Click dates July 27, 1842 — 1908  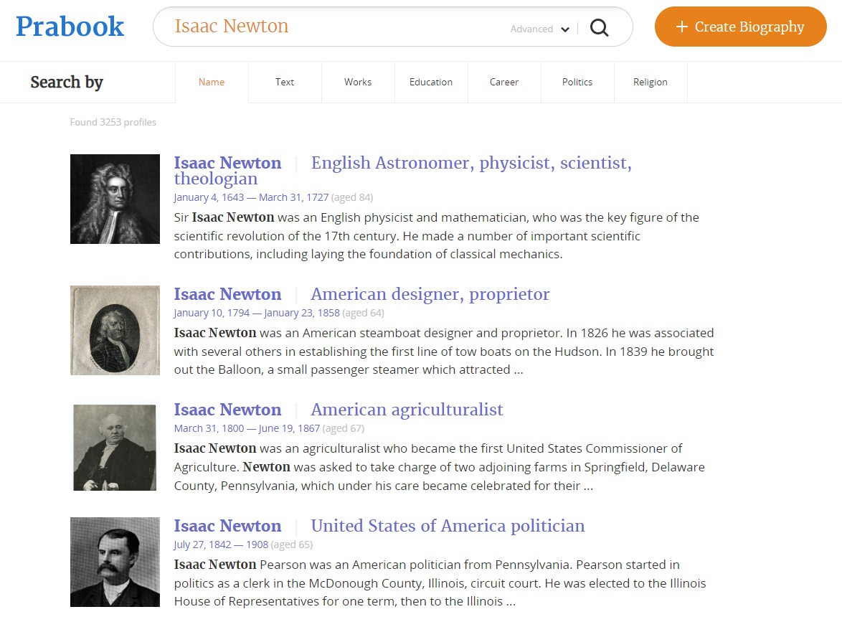[x=221, y=545]
